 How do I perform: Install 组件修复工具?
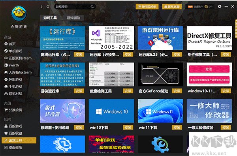pos(226,55)
